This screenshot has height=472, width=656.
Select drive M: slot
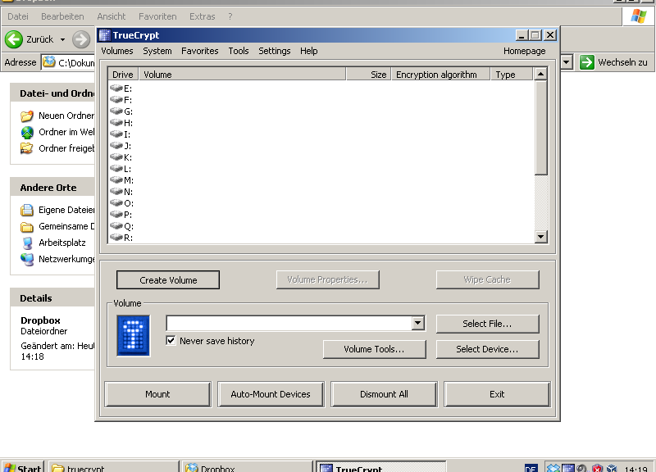pos(121,180)
